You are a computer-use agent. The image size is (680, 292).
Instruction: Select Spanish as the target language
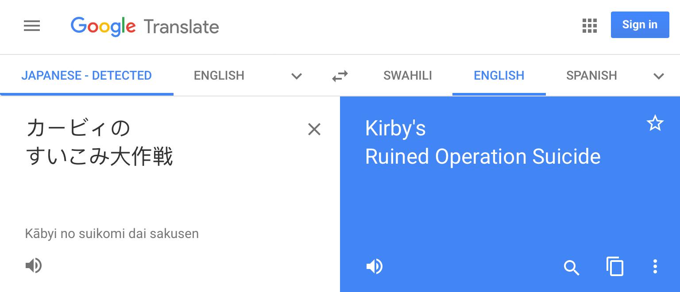point(591,76)
